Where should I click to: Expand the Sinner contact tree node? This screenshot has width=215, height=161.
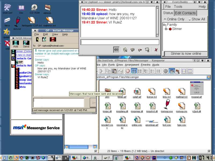click(166, 29)
